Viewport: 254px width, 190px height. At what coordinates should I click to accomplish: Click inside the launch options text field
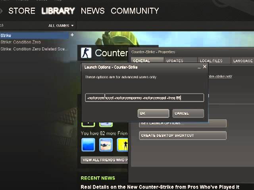(144, 98)
